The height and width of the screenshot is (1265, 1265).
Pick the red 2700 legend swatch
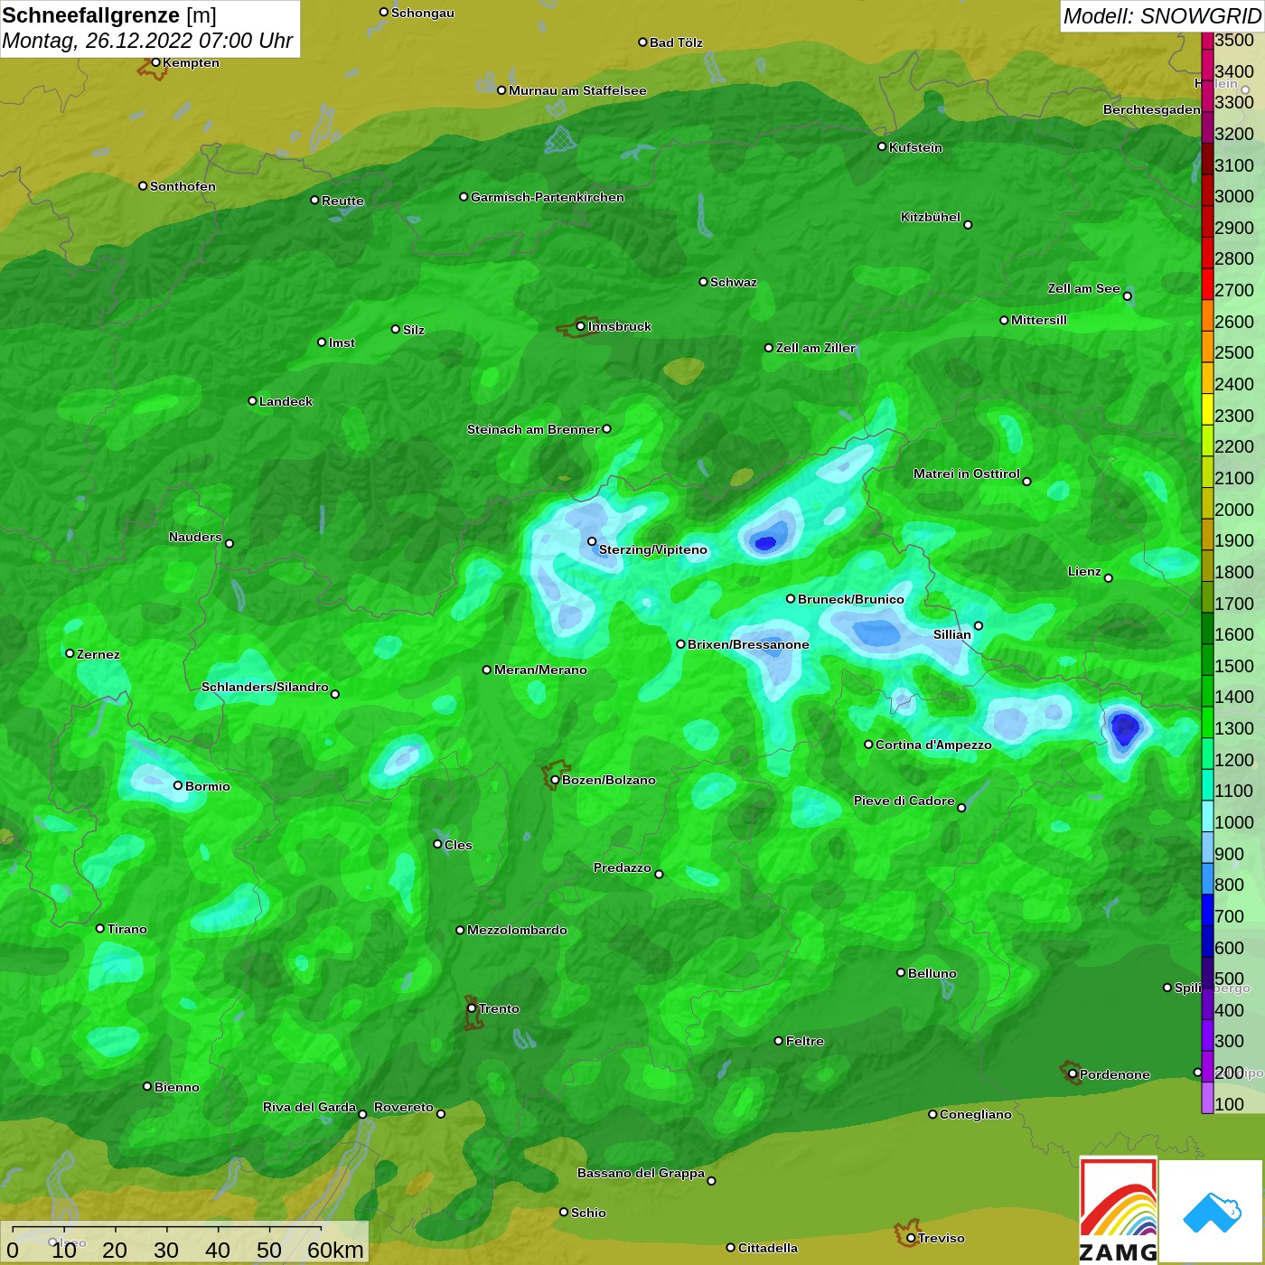(x=1207, y=283)
